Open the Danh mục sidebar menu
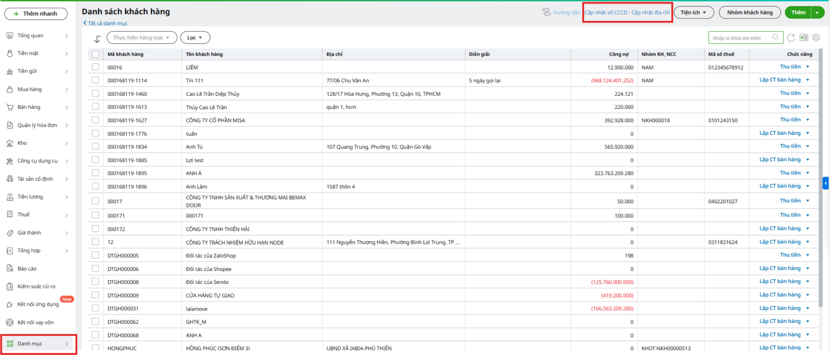This screenshot has width=830, height=355. (x=38, y=344)
